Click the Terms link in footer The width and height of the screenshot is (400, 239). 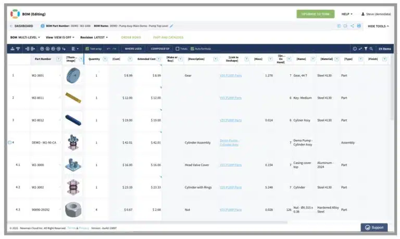coord(71,228)
